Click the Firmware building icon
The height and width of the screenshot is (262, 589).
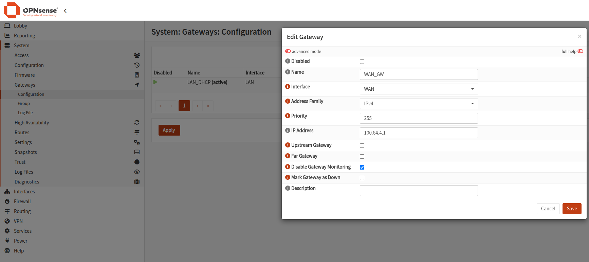click(x=137, y=75)
